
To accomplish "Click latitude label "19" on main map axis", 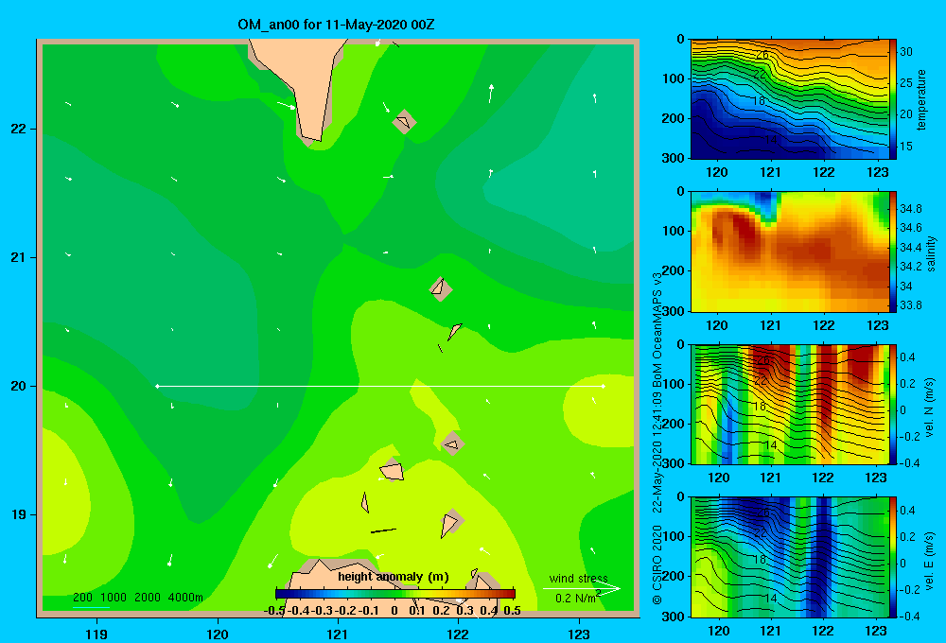I will 19,514.
